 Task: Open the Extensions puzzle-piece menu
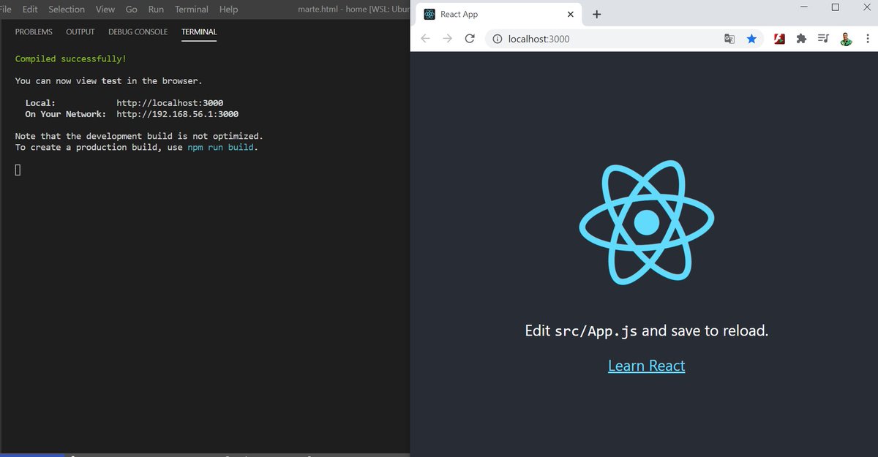pyautogui.click(x=801, y=39)
